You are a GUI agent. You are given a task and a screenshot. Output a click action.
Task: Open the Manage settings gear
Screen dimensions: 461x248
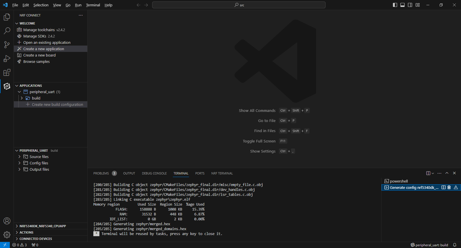pos(7,235)
